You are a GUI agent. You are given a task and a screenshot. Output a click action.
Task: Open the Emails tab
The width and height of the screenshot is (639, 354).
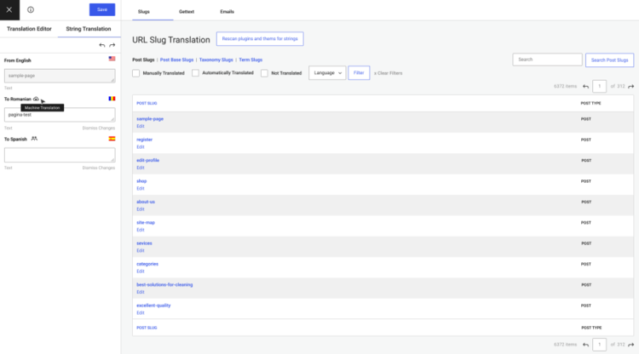(225, 12)
